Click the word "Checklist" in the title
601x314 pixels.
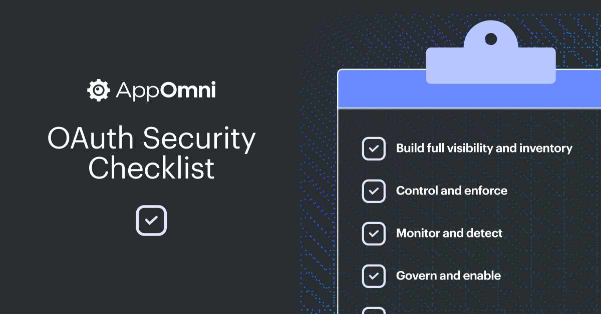click(x=151, y=168)
